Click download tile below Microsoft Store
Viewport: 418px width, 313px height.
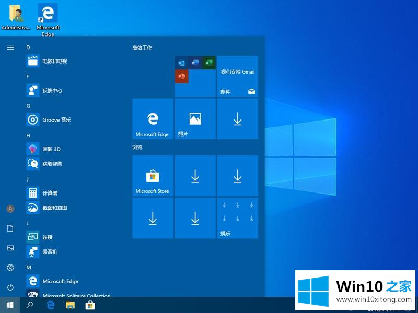pos(153,218)
